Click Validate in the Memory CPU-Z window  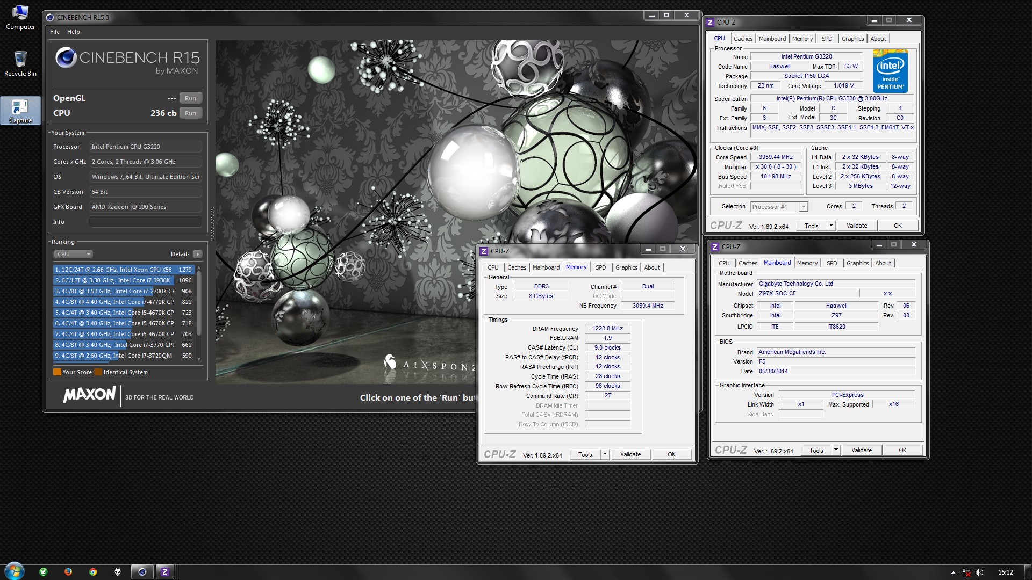click(630, 454)
